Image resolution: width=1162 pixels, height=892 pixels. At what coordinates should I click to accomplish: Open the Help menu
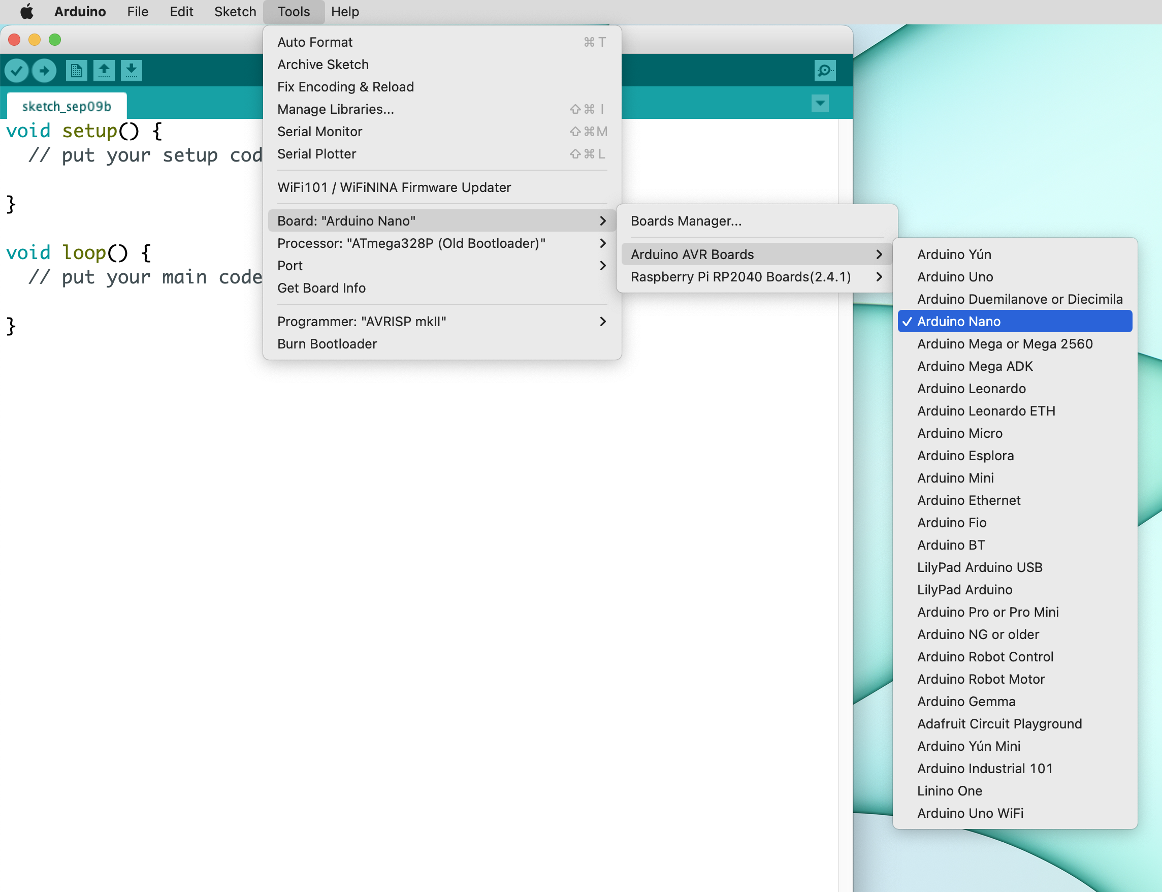345,12
